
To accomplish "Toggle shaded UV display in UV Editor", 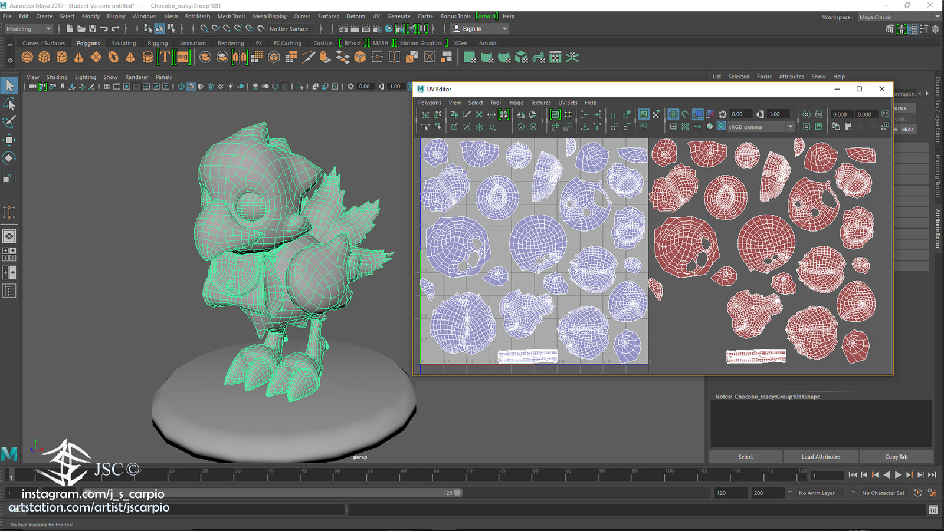I will tap(697, 114).
